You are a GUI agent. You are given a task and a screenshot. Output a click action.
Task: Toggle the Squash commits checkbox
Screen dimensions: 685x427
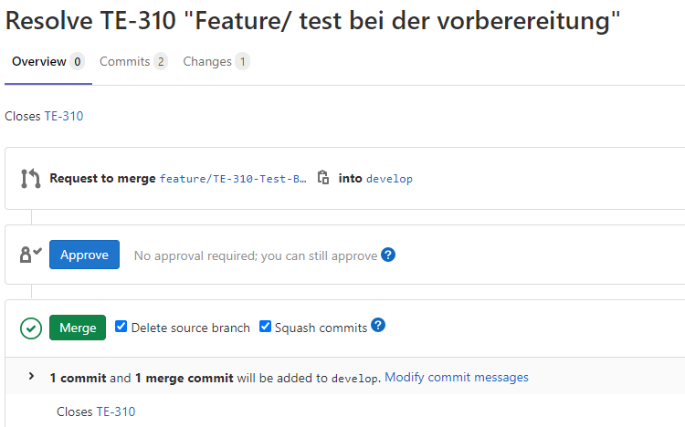coord(266,327)
